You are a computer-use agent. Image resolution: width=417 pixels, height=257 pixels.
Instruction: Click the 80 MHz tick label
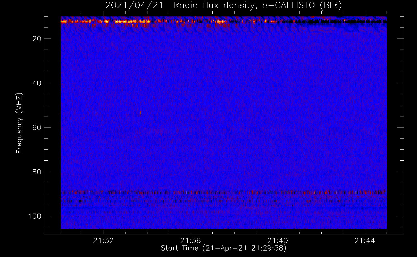[37, 172]
